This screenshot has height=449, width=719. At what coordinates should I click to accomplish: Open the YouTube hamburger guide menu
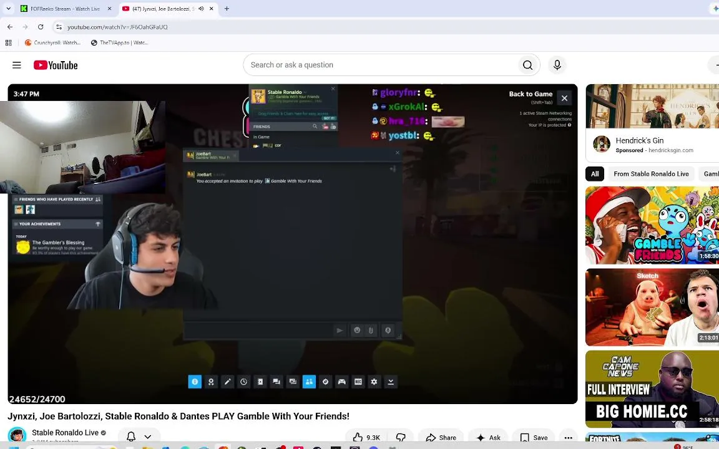[16, 65]
